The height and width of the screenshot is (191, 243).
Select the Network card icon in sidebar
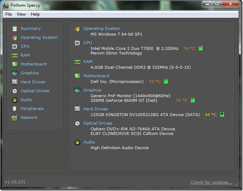[x=15, y=118]
